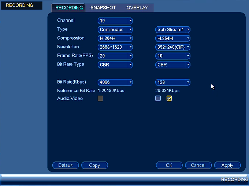
Task: Click the RECORDING status bar text
Action: point(235,179)
